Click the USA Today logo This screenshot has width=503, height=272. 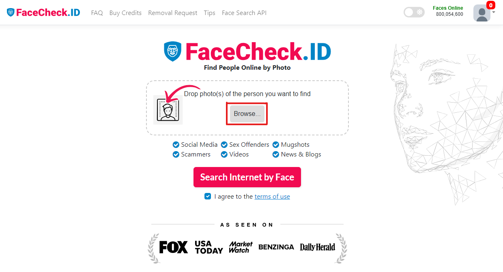(x=209, y=247)
